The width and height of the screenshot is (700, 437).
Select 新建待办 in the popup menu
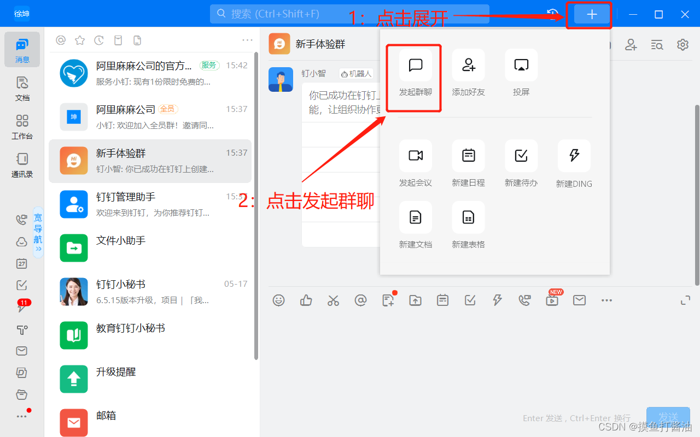coord(521,163)
